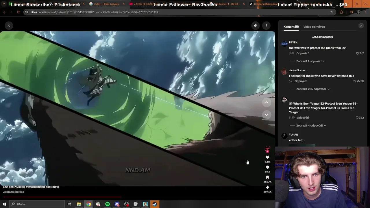Open Spotify from the taskbar
This screenshot has height=208, width=370.
pos(108,204)
